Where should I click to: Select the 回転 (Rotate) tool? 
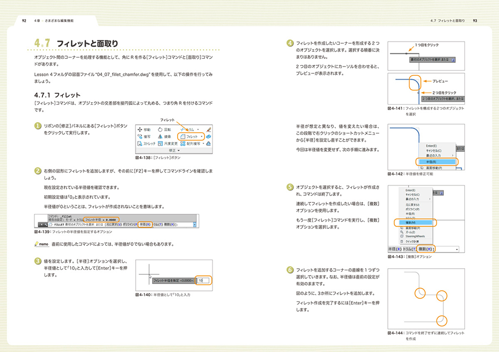pyautogui.click(x=165, y=130)
